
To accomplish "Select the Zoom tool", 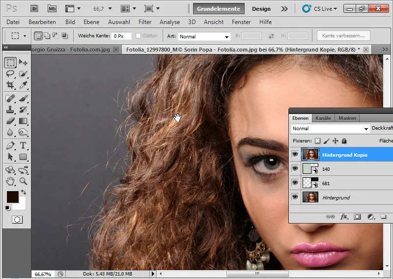I will tap(23, 181).
